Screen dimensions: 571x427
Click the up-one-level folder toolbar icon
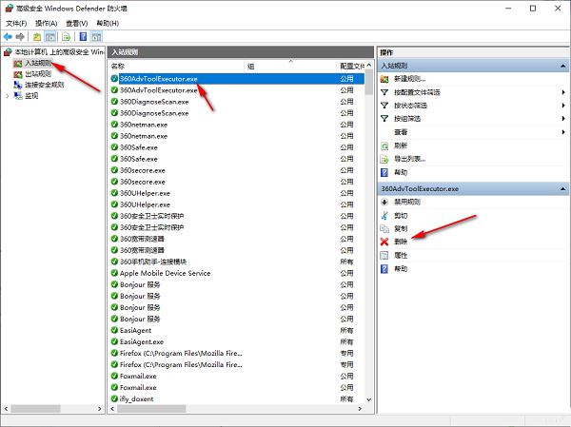click(38, 36)
